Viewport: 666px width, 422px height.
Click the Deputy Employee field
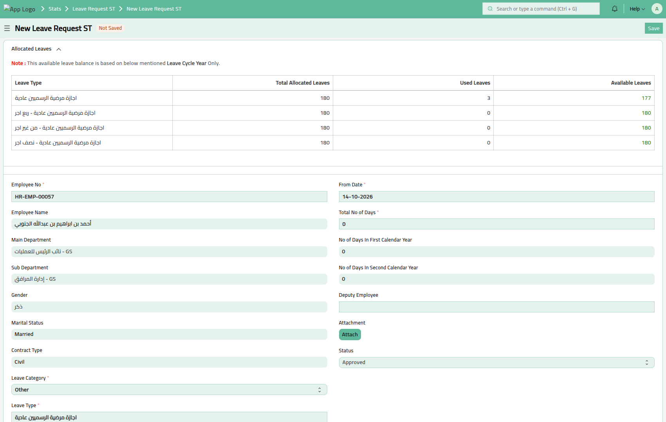[x=496, y=307]
